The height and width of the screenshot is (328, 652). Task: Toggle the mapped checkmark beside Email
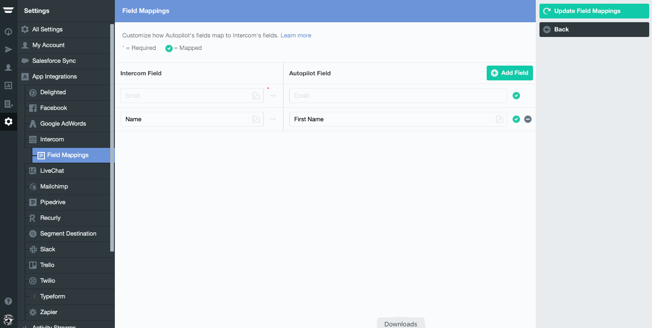tap(516, 95)
